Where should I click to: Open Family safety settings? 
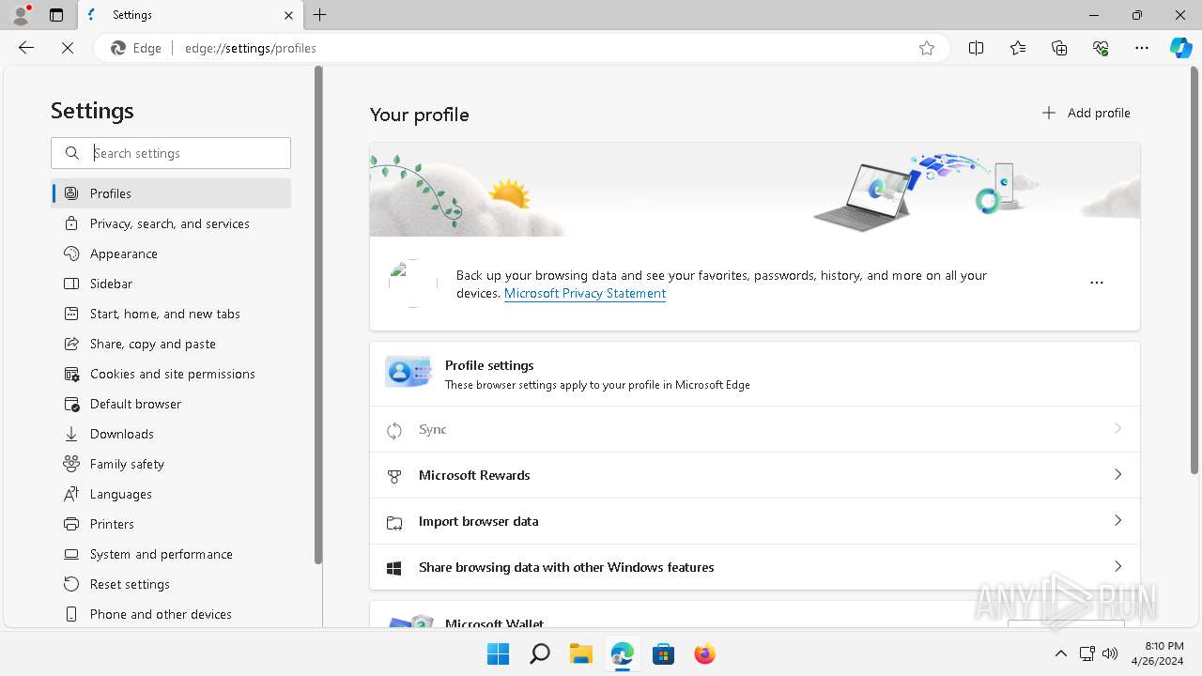171,464
